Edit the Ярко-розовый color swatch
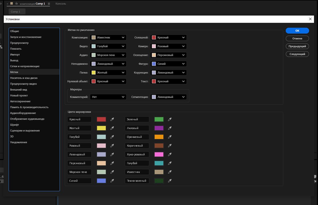Screen dimensions: 318x205 [159, 154]
